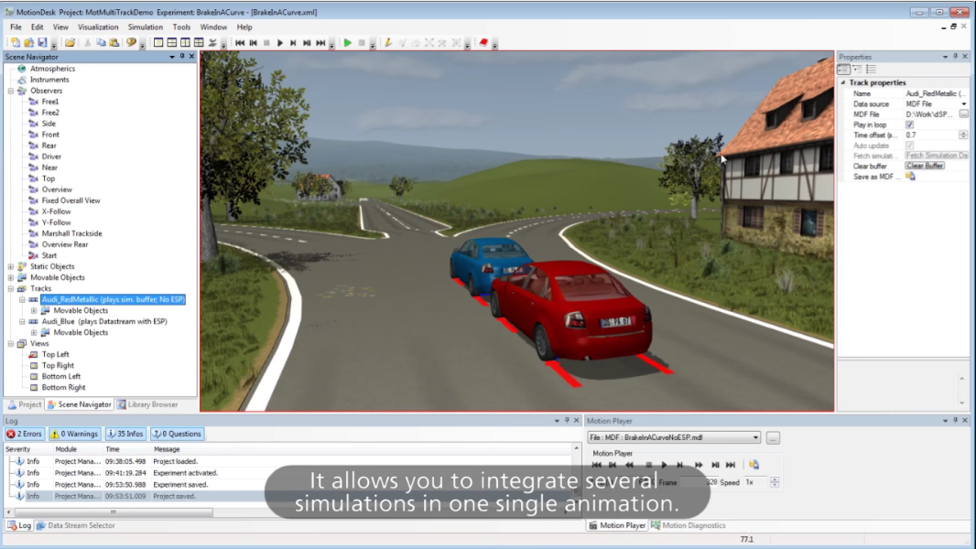This screenshot has width=976, height=549.
Task: Select the Marshall Trackside observer
Action: coord(71,233)
